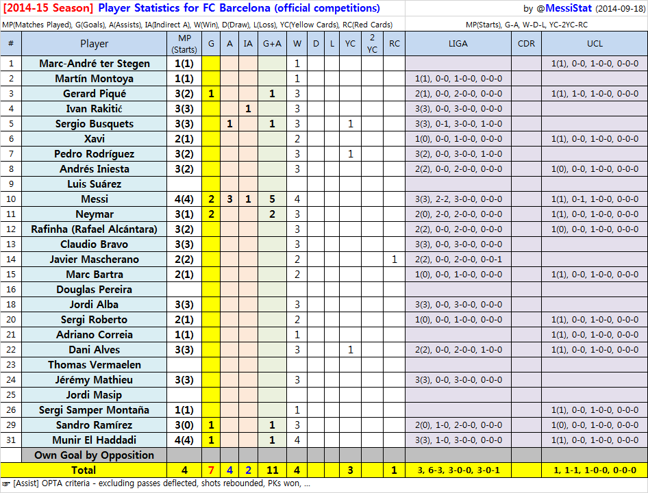Screen dimensions: 648x493
Task: Select the Player column header
Action: coord(94,44)
